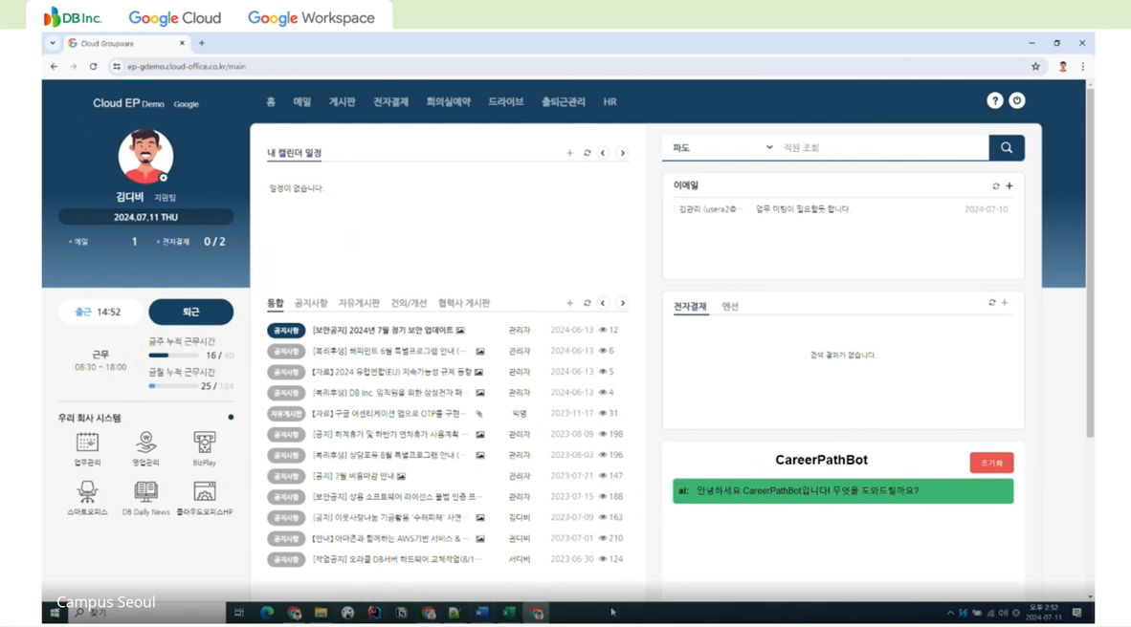The width and height of the screenshot is (1131, 627).
Task: Go to next bulletin board page
Action: [x=623, y=303]
